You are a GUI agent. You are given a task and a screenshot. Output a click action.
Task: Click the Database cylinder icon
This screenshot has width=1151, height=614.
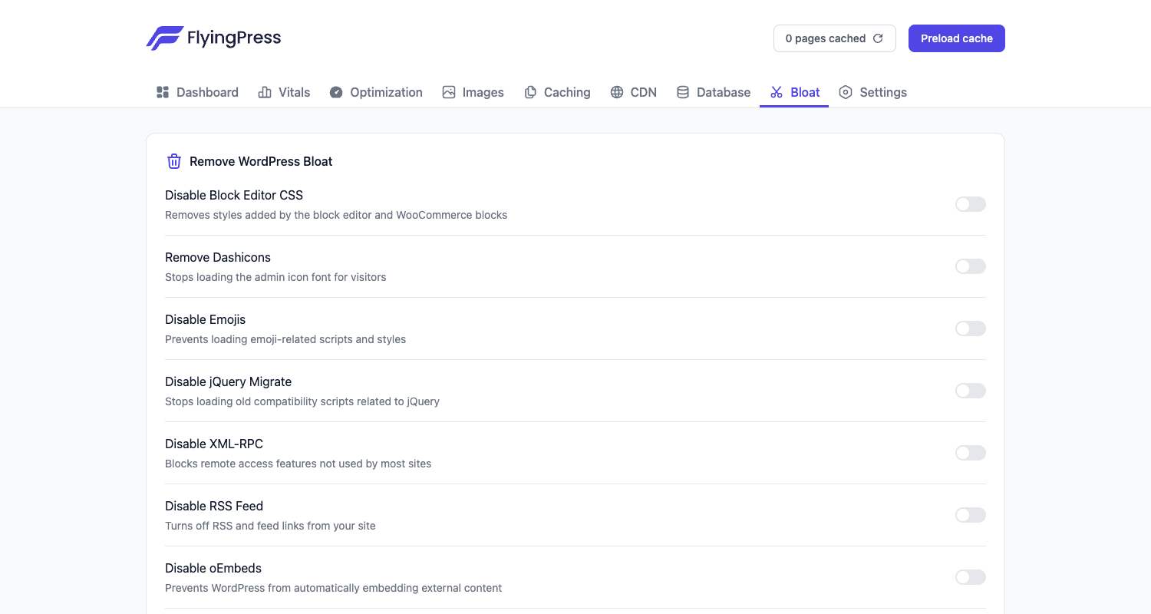(683, 92)
